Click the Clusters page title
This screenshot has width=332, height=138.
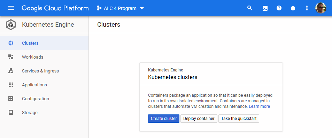(109, 25)
